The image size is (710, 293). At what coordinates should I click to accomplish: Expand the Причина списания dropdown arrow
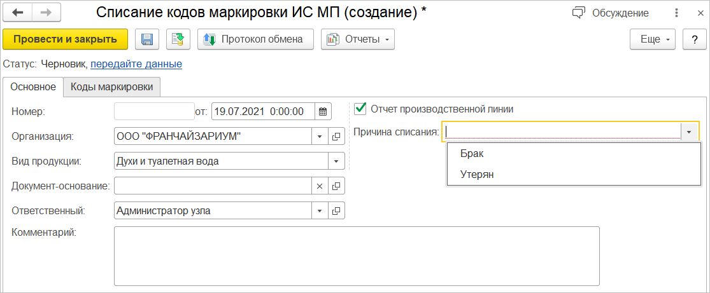[690, 132]
